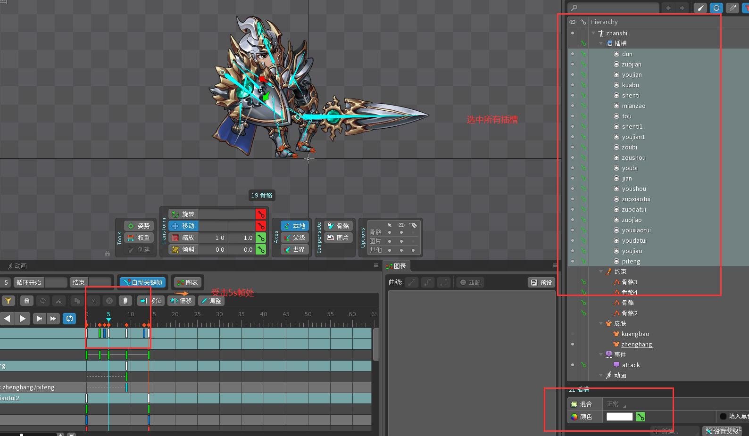This screenshot has height=436, width=749.
Task: Switch to the 图表 graph tab
Action: [397, 266]
